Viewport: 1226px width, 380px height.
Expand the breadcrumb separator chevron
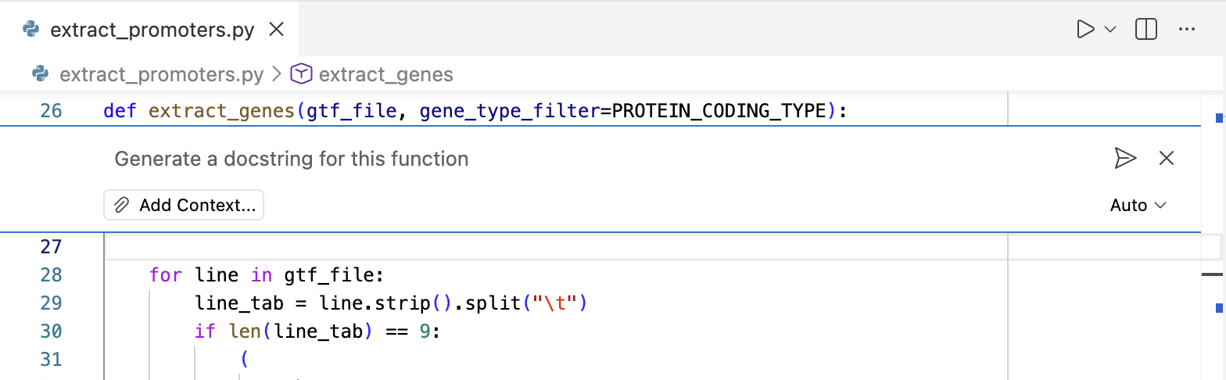coord(277,74)
